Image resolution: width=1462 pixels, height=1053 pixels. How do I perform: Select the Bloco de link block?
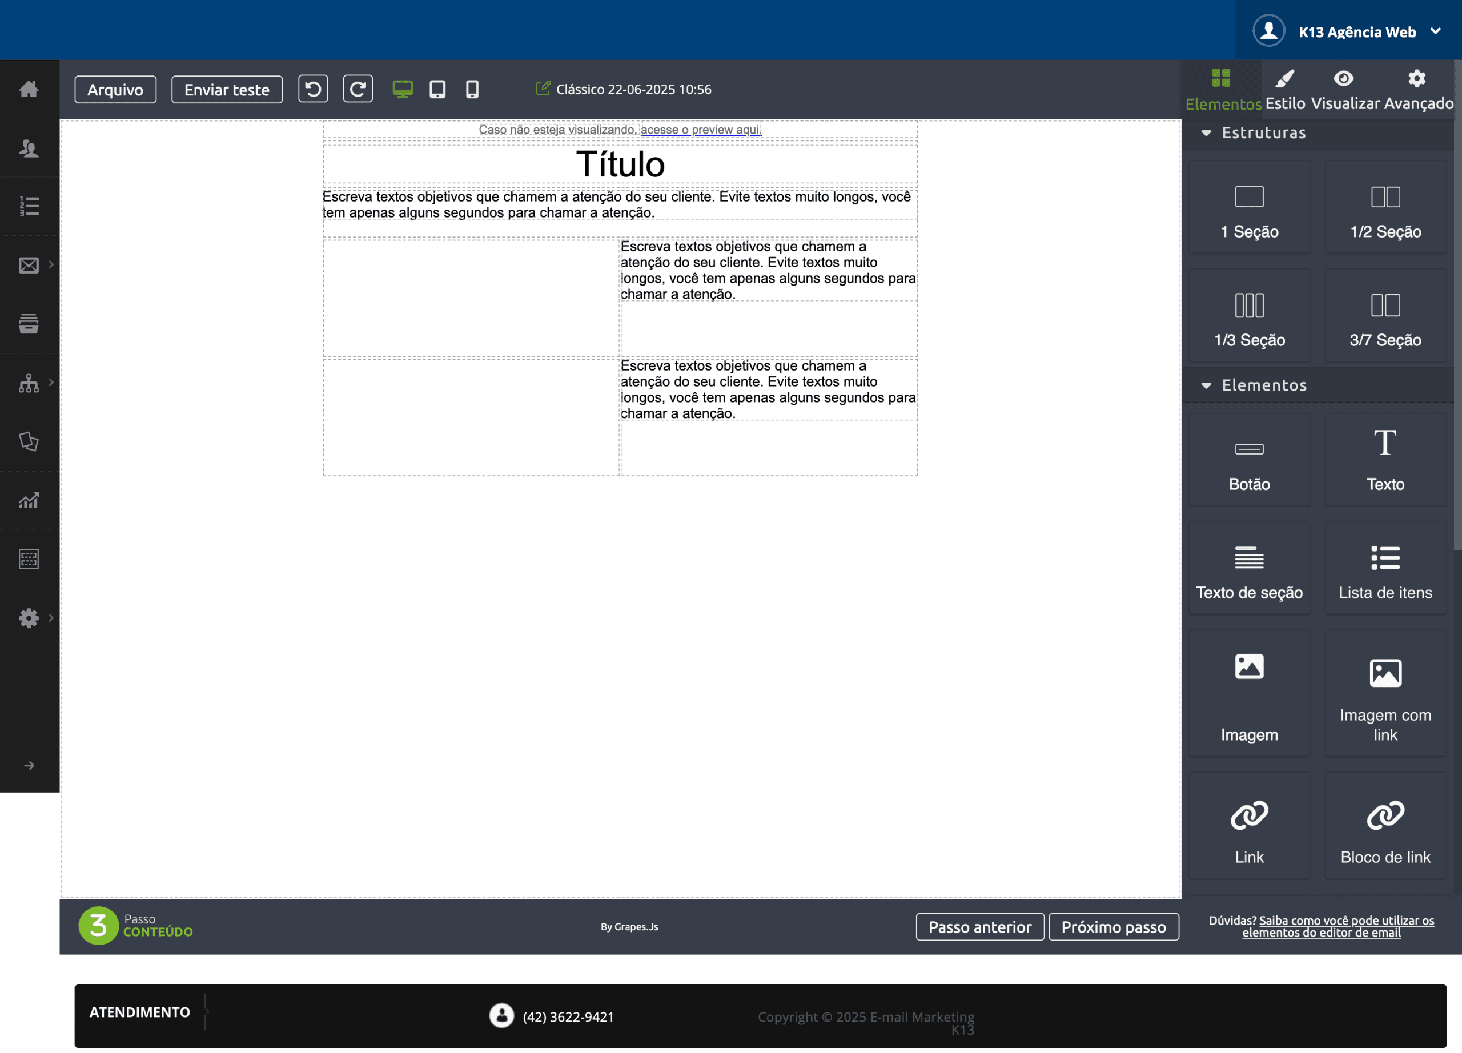coord(1386,826)
